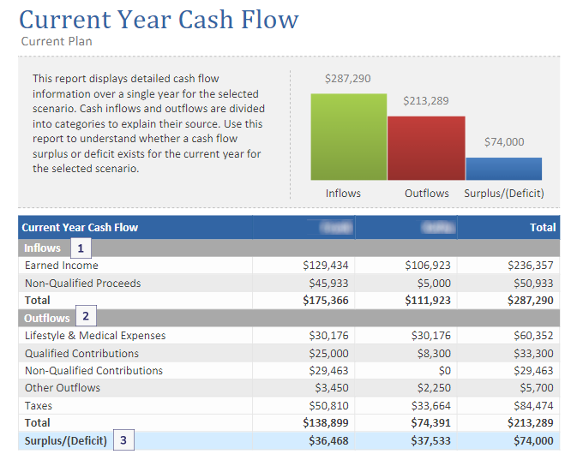This screenshot has width=577, height=466.
Task: Click the Surplus/(Deficit) axis label under chart
Action: click(504, 194)
